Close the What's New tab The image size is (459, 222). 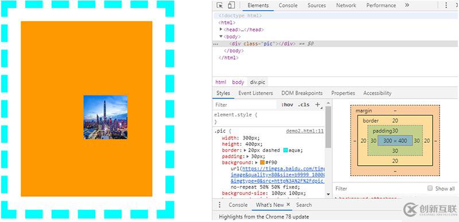click(288, 204)
